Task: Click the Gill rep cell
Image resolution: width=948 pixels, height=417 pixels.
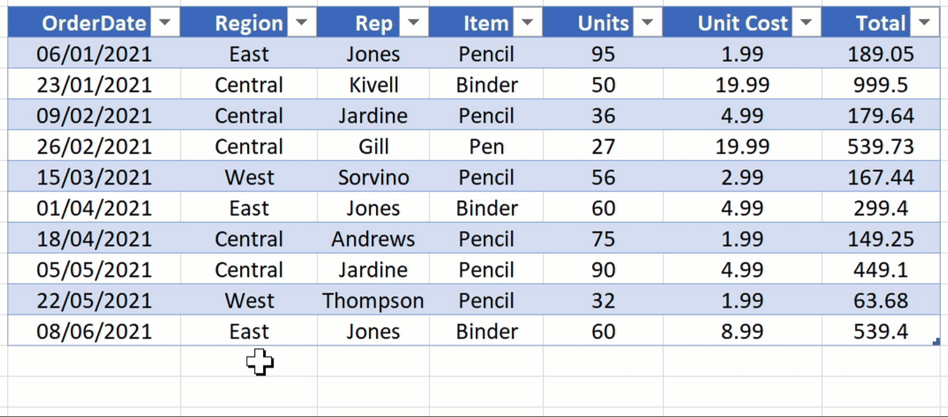Action: click(374, 147)
